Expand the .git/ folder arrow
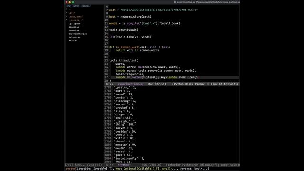 point(66,13)
